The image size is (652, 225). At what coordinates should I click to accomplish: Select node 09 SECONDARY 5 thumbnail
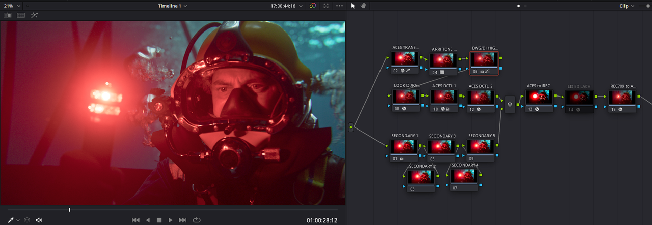click(480, 146)
